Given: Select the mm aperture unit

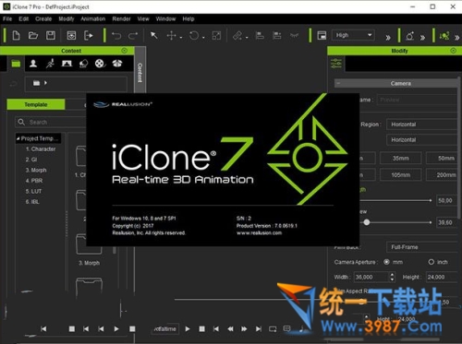Looking at the screenshot, I should coord(386,262).
